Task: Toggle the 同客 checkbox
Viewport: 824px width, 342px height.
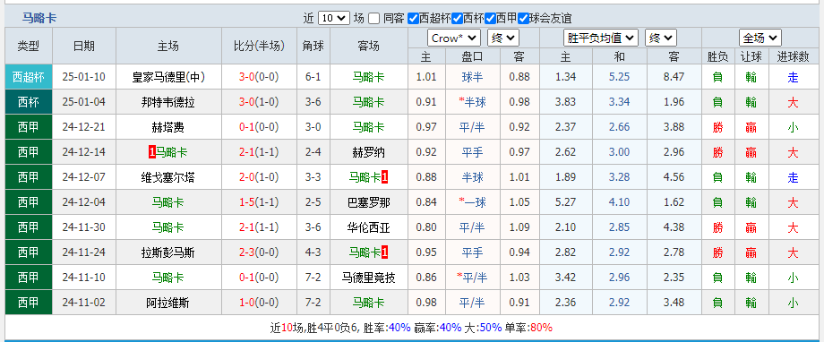Action: (373, 19)
